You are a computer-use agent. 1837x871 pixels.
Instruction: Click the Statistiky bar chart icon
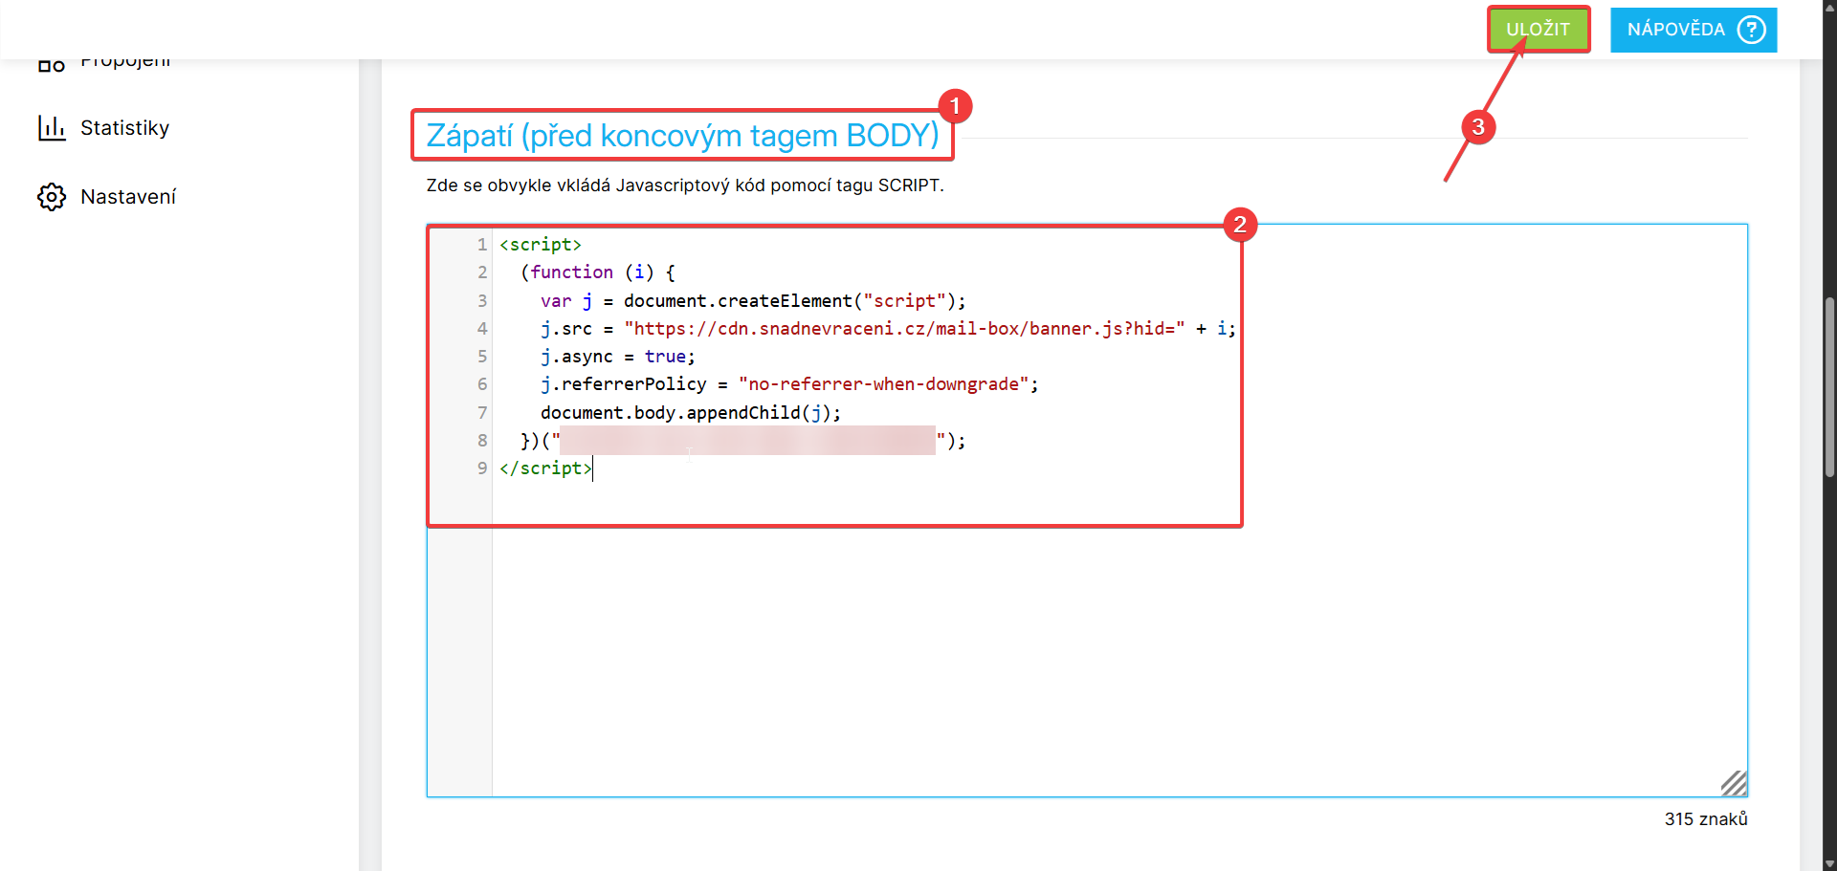click(52, 128)
